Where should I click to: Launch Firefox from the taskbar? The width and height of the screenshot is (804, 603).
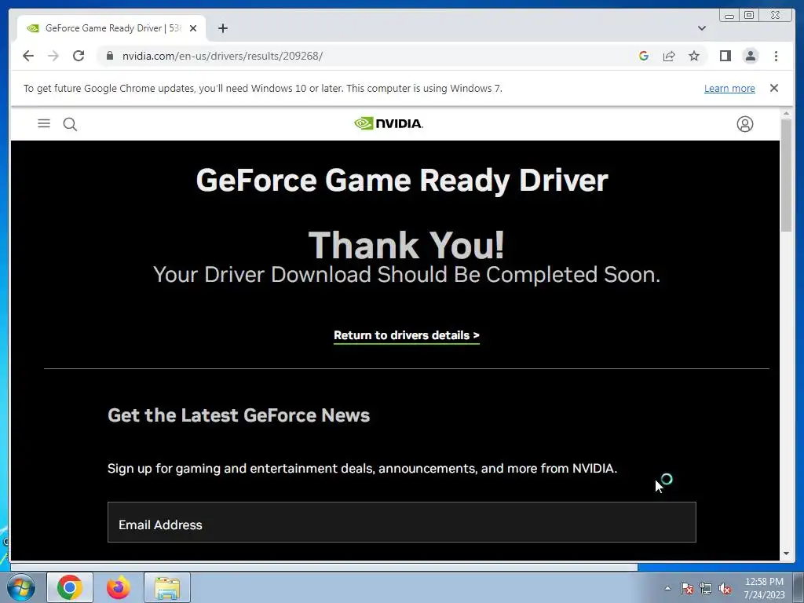coord(118,587)
